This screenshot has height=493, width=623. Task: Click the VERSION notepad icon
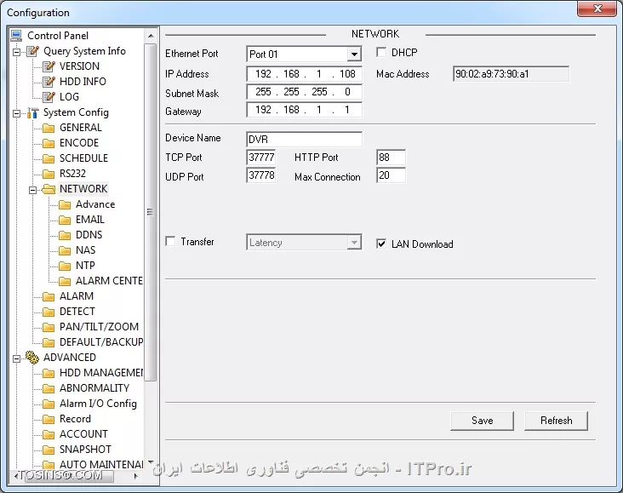click(49, 66)
